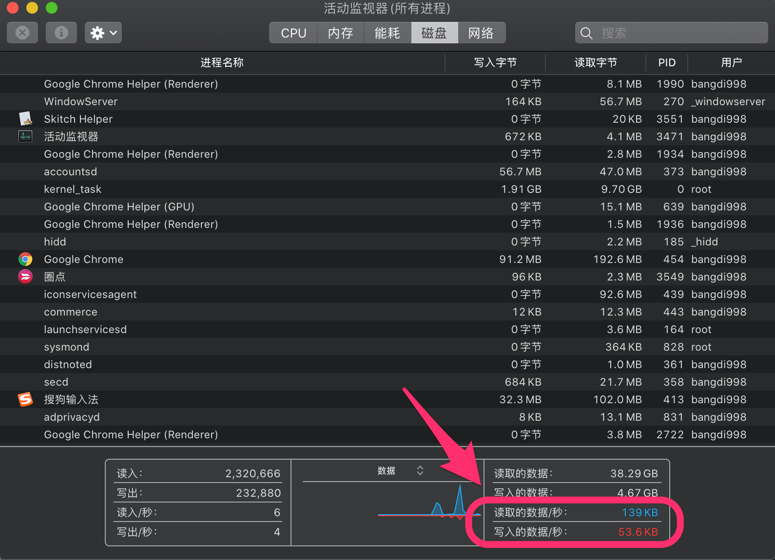Sort by 写入字节 column header
The image size is (775, 560).
coord(495,62)
